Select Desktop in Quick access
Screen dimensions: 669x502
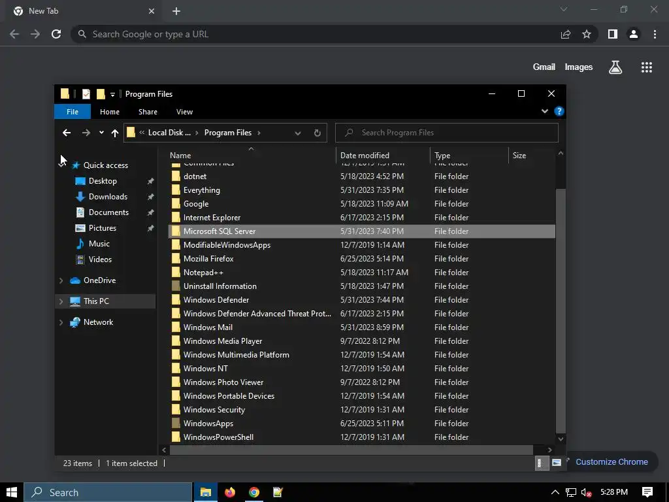tap(103, 181)
